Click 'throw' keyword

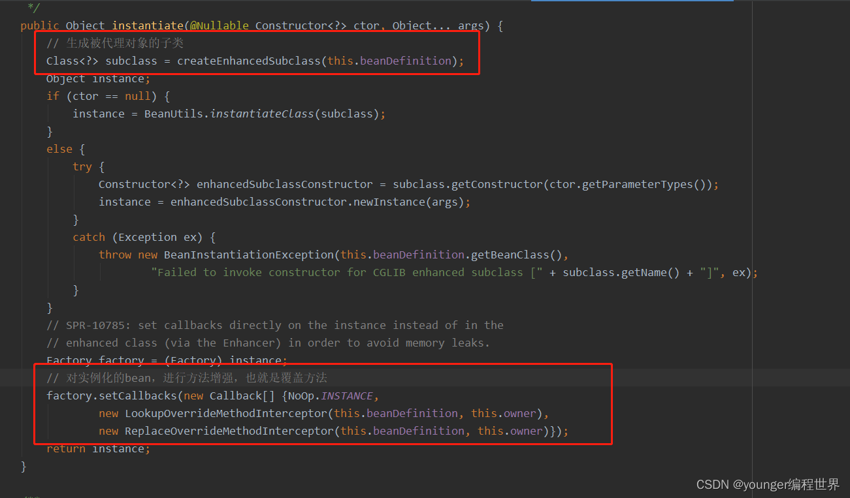115,255
